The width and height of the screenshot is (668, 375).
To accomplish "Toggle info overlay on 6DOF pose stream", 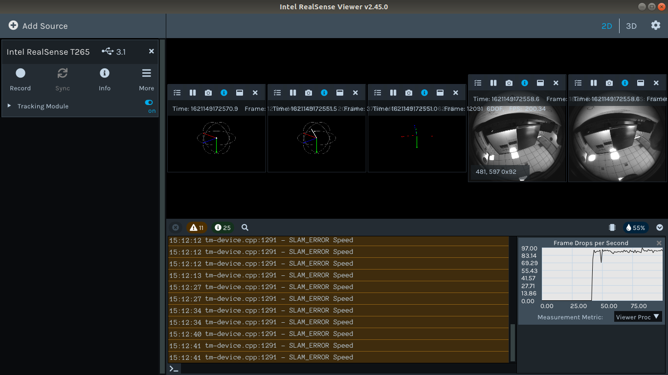I will tap(424, 93).
